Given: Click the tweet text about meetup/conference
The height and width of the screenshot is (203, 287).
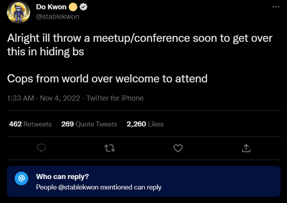Looking at the screenshot, I should pos(140,45).
